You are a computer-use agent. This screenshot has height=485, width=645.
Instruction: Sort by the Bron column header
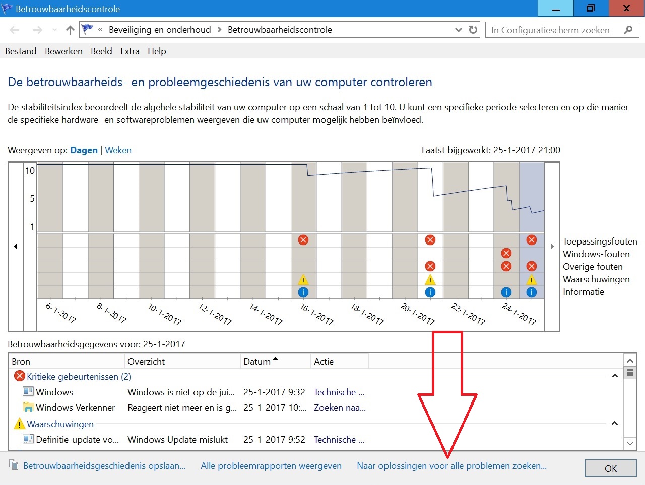click(x=67, y=361)
